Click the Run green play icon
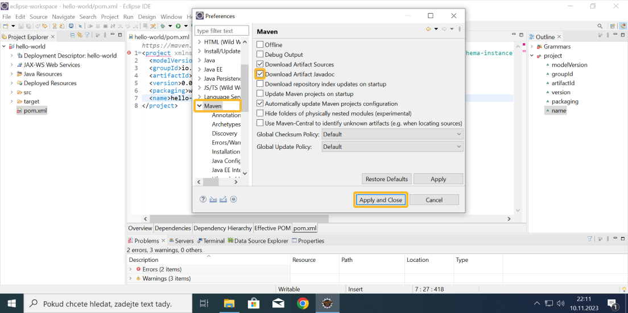The height and width of the screenshot is (313, 628). tap(178, 26)
